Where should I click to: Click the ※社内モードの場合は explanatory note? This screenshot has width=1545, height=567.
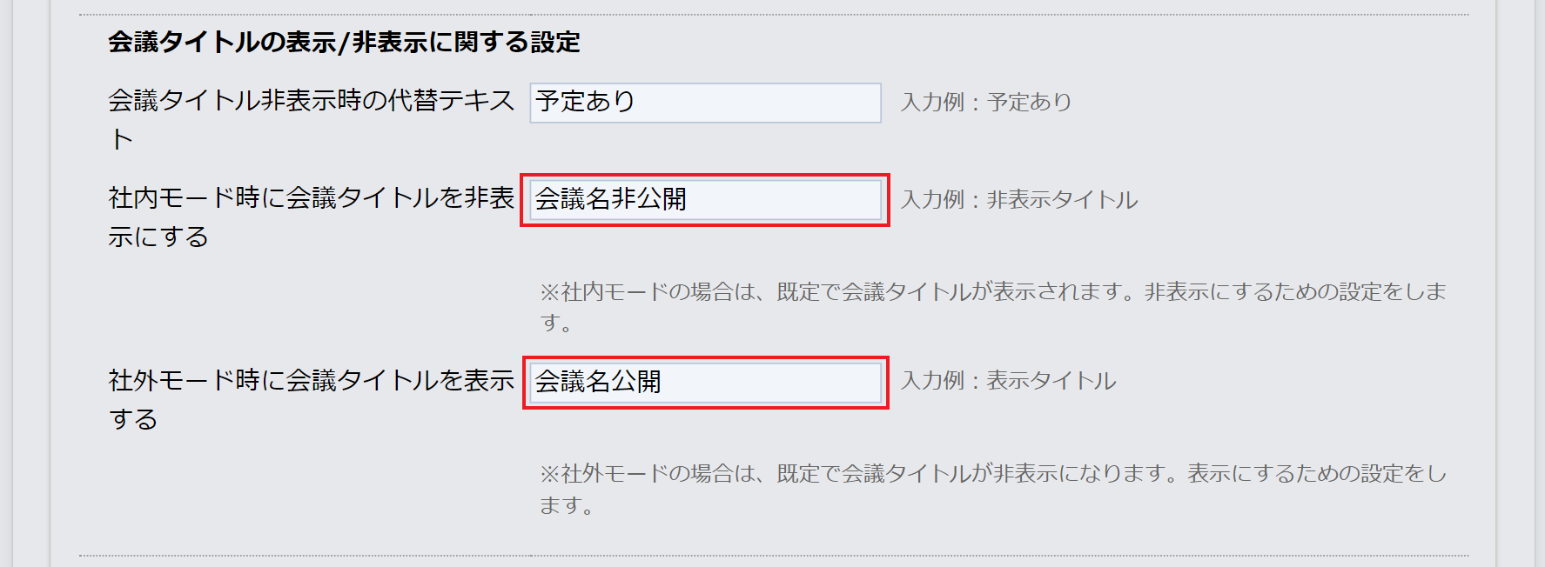pos(992,292)
